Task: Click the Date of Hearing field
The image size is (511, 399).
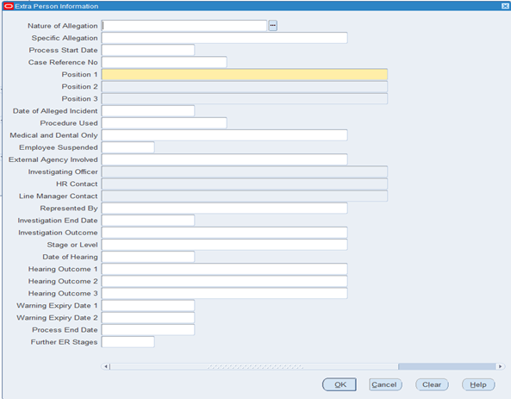Action: 148,257
